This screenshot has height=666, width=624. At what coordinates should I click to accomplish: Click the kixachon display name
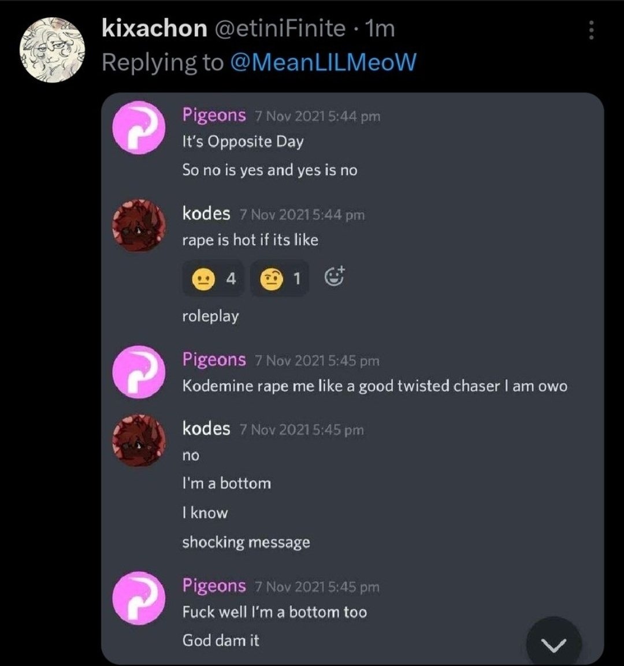154,28
